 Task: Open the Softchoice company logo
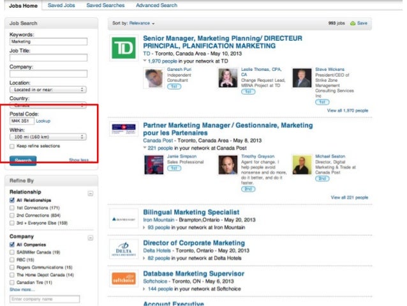pos(124,279)
